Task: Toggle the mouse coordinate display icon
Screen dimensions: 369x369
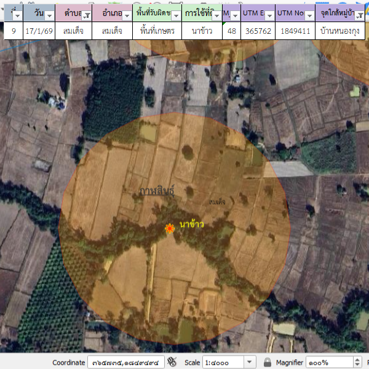Action: pyautogui.click(x=172, y=362)
